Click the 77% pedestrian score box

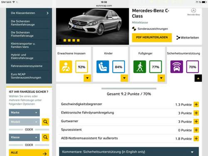(x=156, y=67)
